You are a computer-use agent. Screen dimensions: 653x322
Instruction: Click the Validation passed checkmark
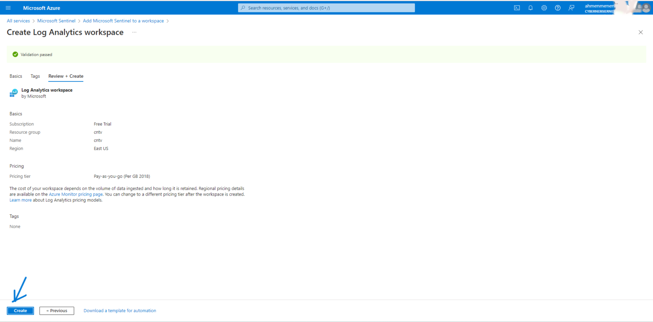[15, 54]
